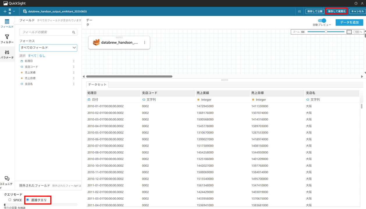Click cell 1472945000 in table

coord(205,106)
